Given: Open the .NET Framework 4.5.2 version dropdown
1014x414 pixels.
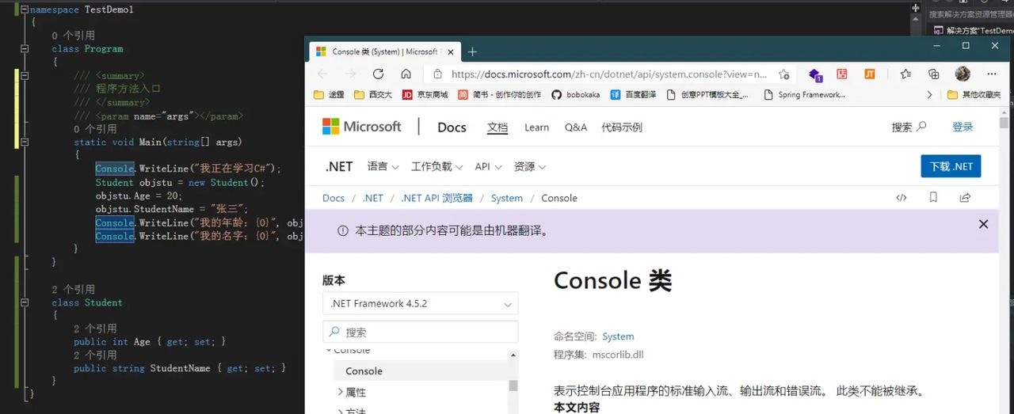Looking at the screenshot, I should [420, 303].
